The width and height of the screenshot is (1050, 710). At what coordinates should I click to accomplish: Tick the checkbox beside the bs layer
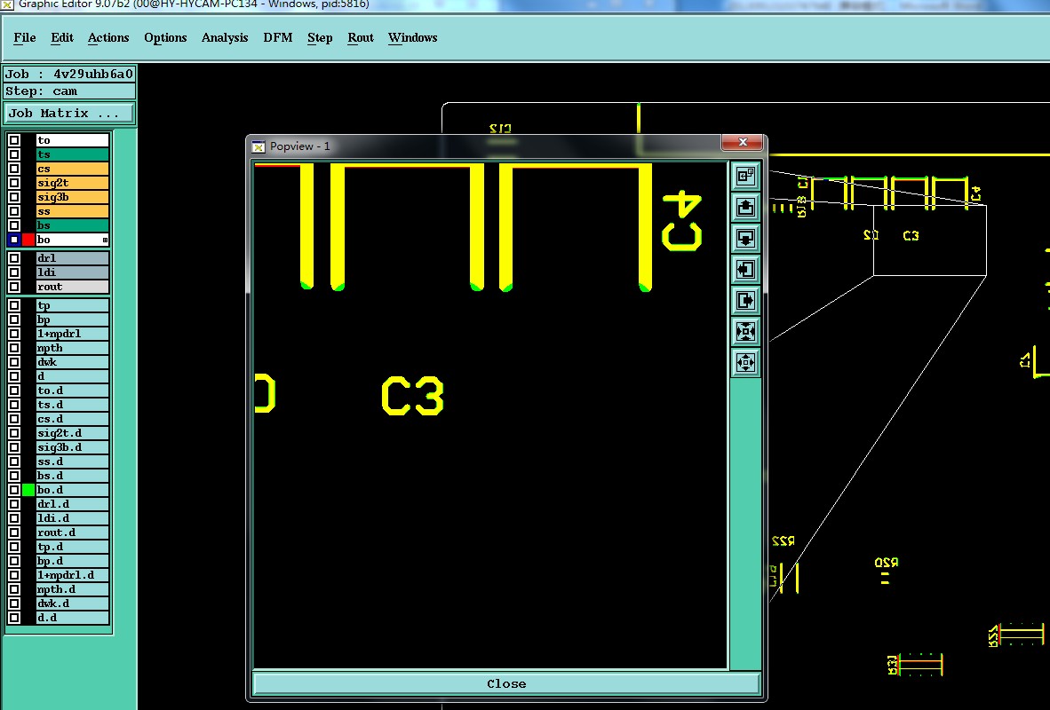click(14, 225)
